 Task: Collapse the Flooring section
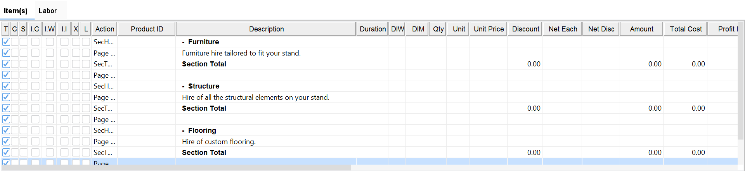click(184, 131)
